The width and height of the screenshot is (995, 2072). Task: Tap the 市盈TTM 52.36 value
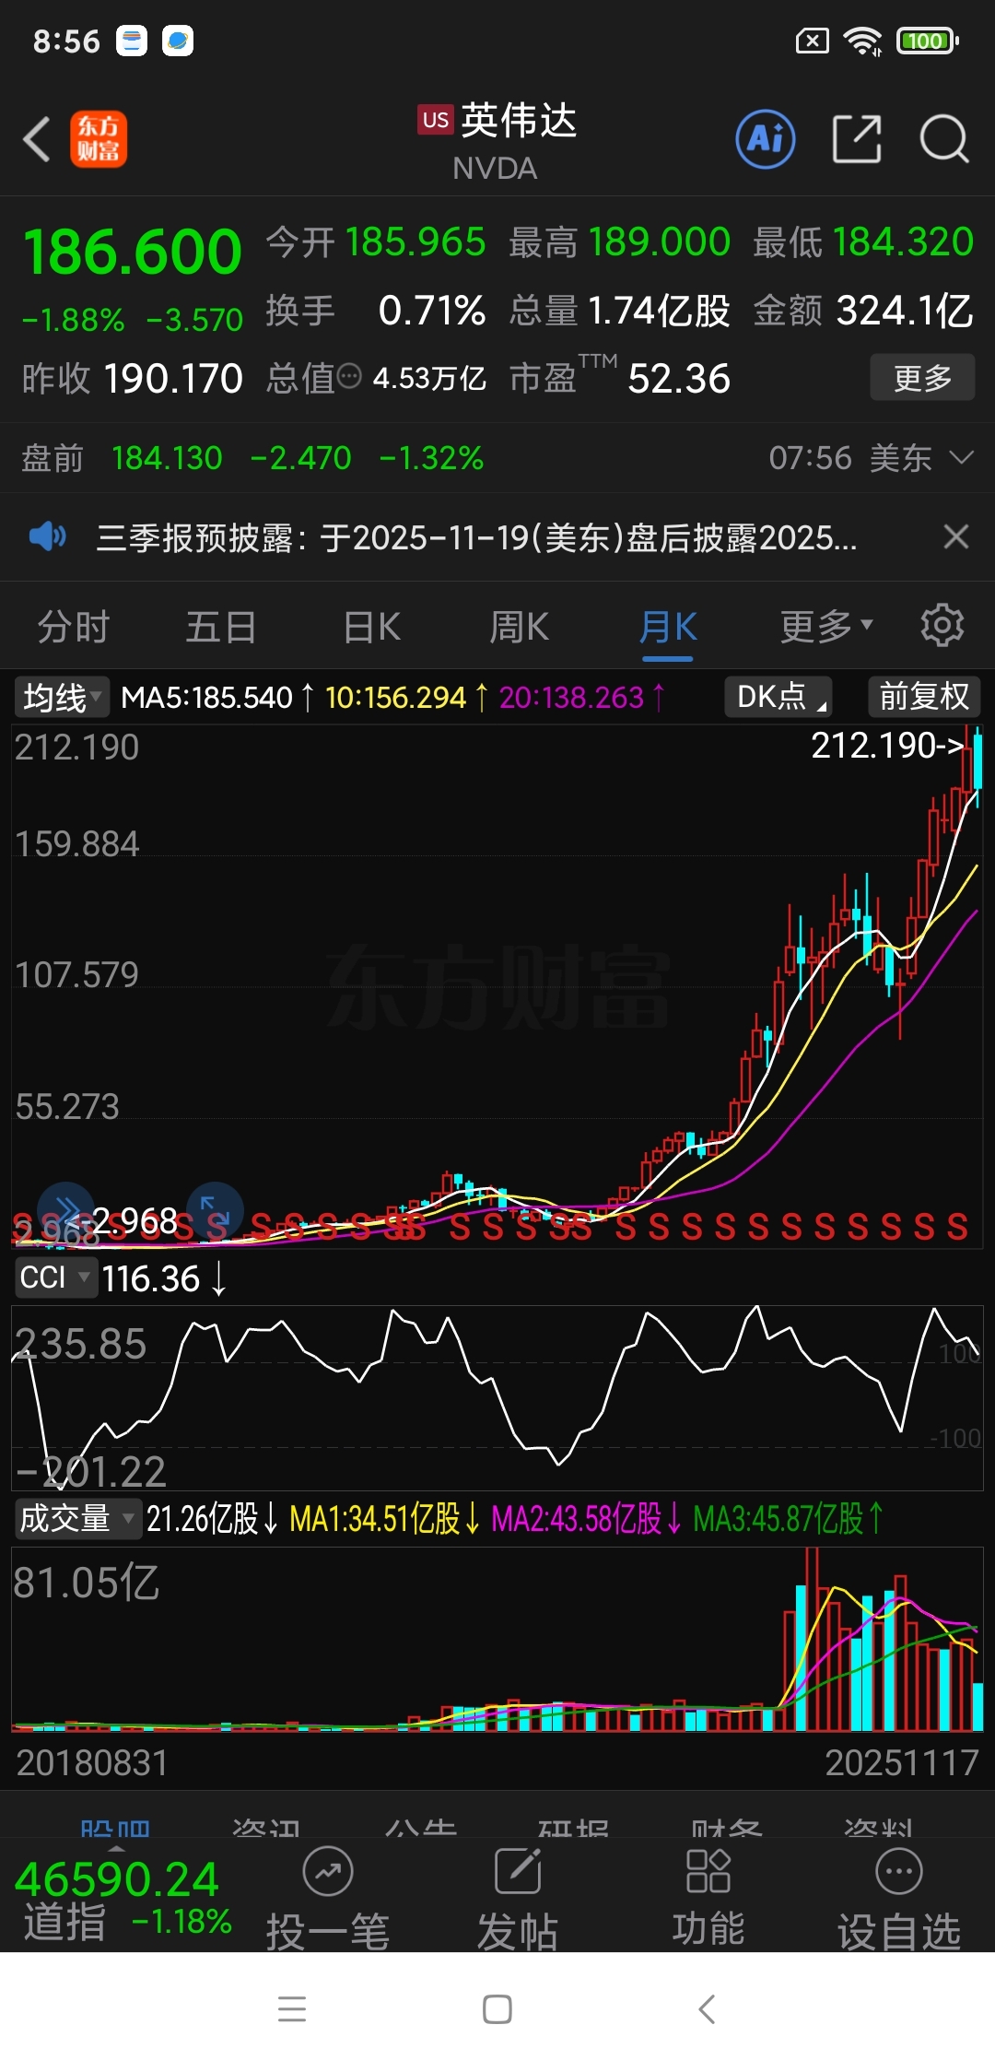pos(679,378)
